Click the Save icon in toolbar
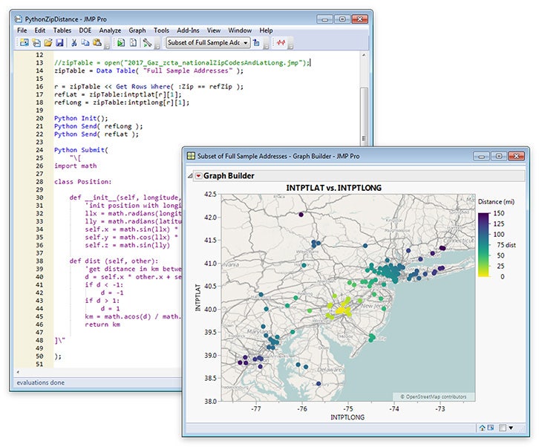This screenshot has width=539, height=447. pyautogui.click(x=60, y=43)
